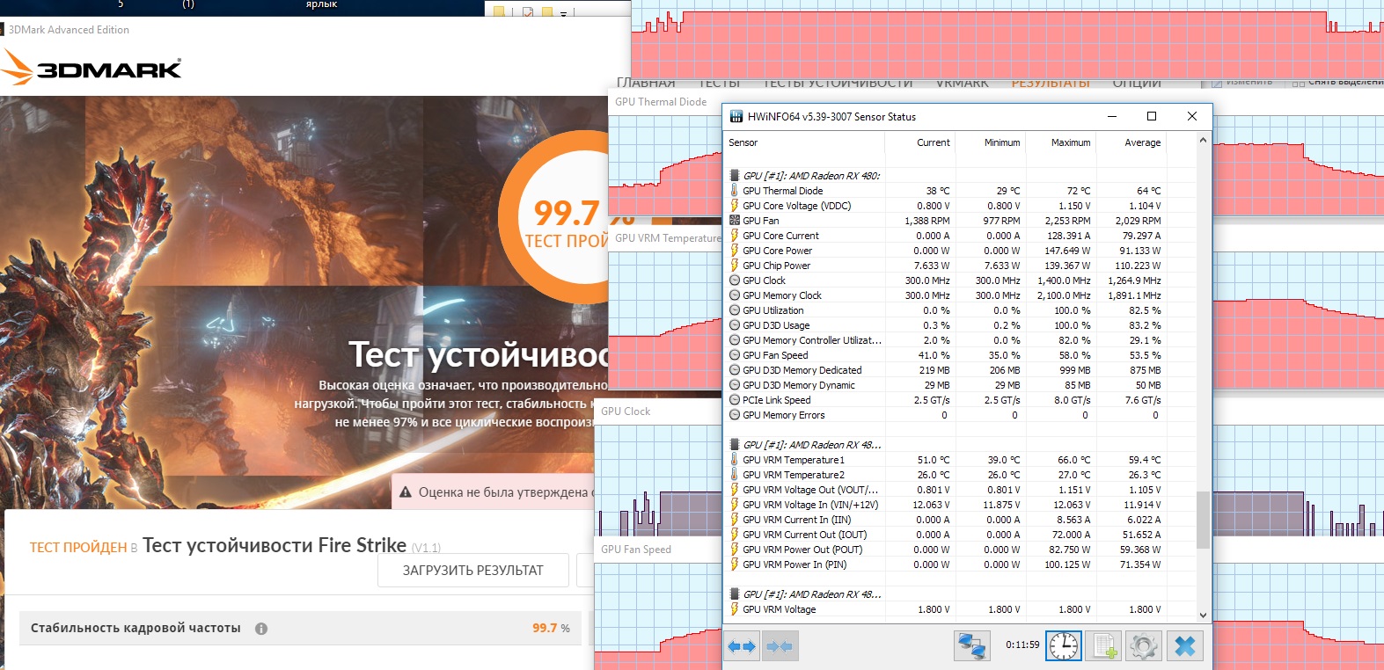Select the GPU D3D Memory Dynamic row
This screenshot has width=1384, height=670.
[960, 385]
